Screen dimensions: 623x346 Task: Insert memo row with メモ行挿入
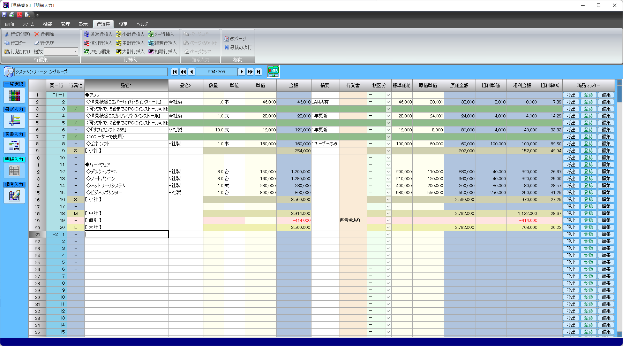coord(161,34)
